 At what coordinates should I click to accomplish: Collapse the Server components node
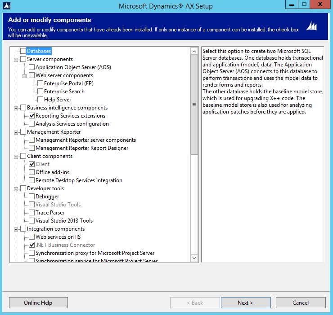[16, 60]
